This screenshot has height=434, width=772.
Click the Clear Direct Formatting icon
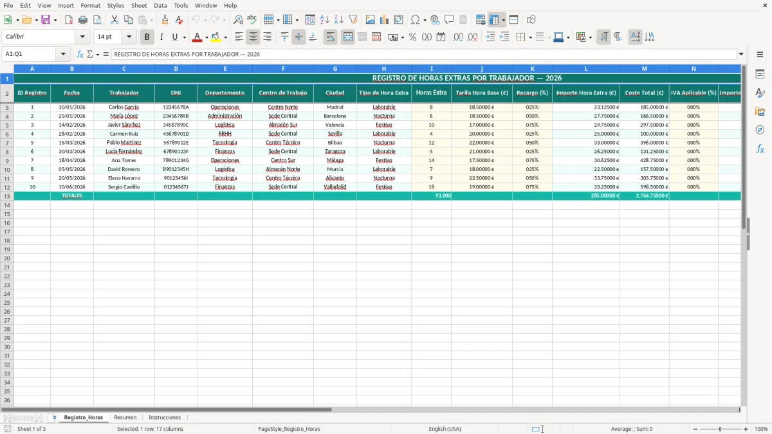click(x=179, y=20)
